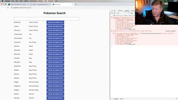
Task: Open the People menu
Action: click(41, 1)
